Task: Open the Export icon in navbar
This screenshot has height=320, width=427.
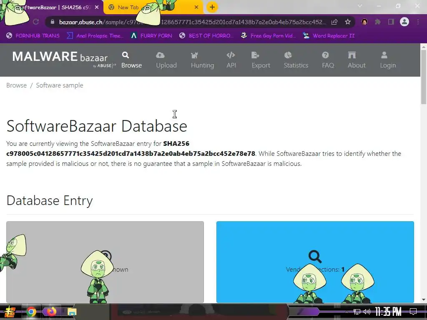Action: click(255, 55)
